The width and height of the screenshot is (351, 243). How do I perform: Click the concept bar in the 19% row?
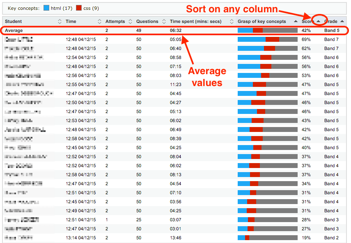click(x=267, y=238)
